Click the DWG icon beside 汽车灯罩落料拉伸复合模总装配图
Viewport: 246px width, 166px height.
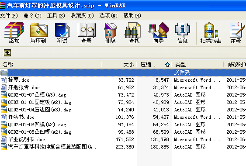tap(4, 147)
